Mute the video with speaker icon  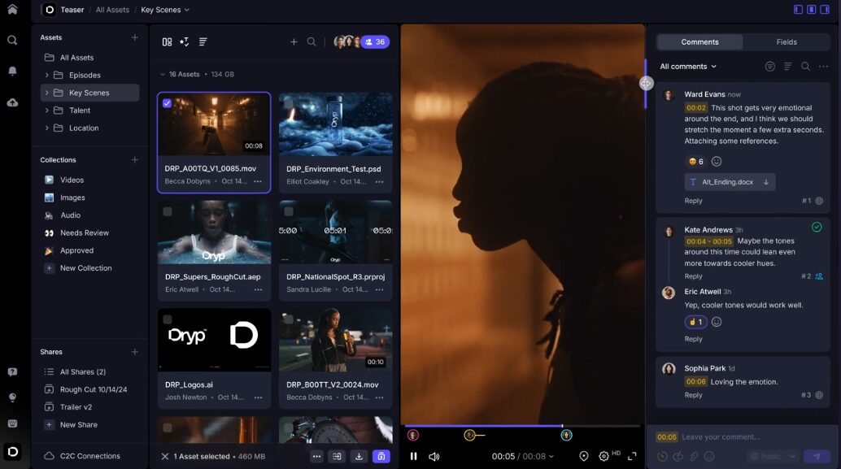click(434, 457)
